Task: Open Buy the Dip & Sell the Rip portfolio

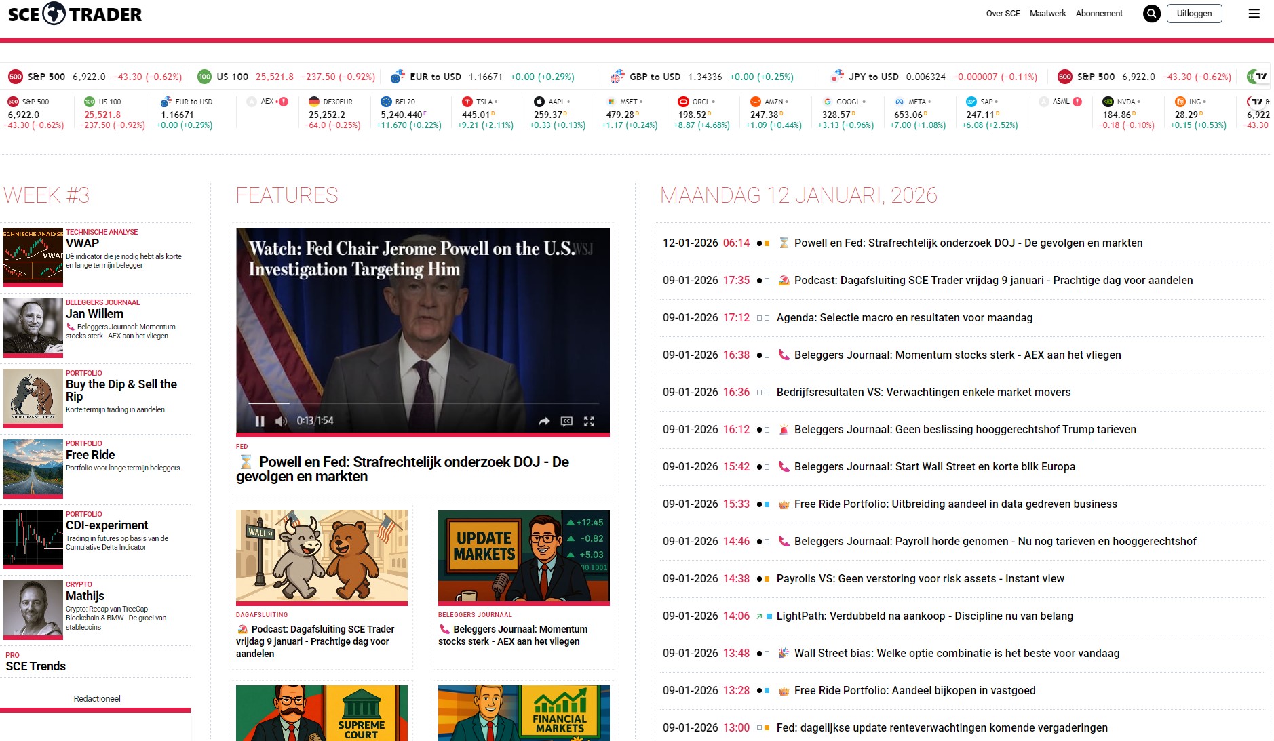Action: click(x=121, y=390)
